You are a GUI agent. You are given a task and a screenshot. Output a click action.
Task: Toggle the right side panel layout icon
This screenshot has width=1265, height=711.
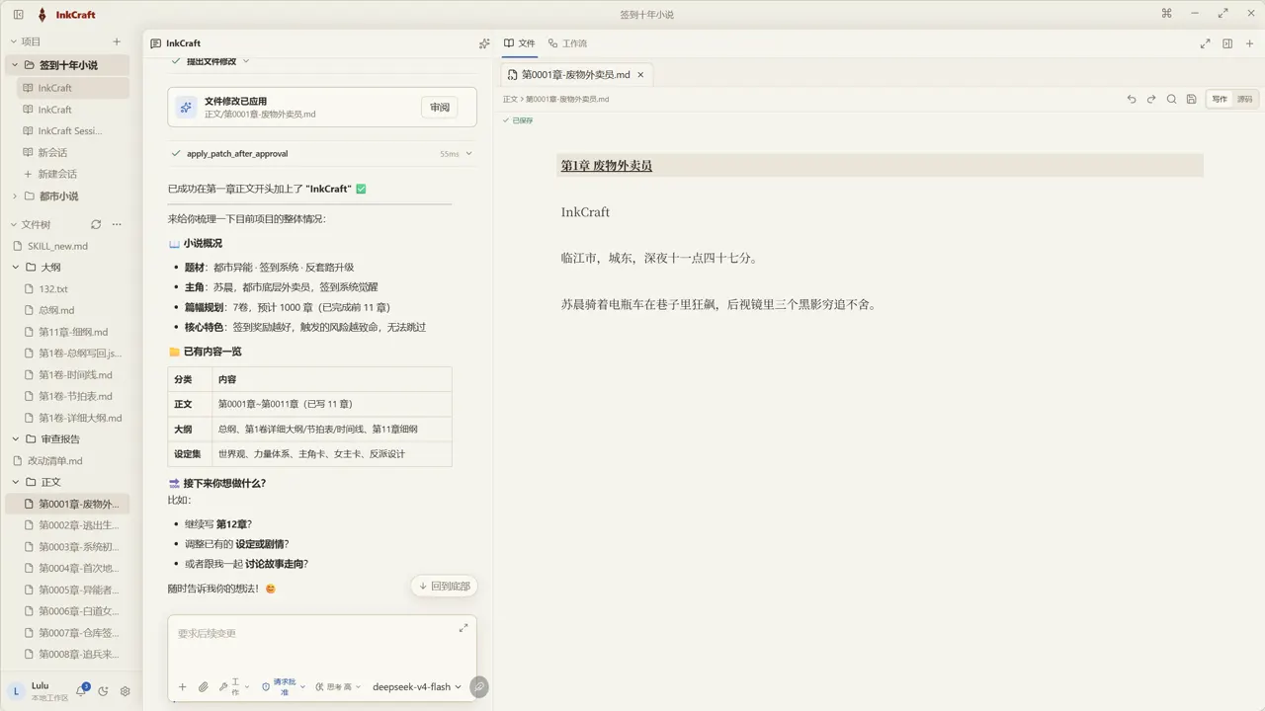(1227, 43)
